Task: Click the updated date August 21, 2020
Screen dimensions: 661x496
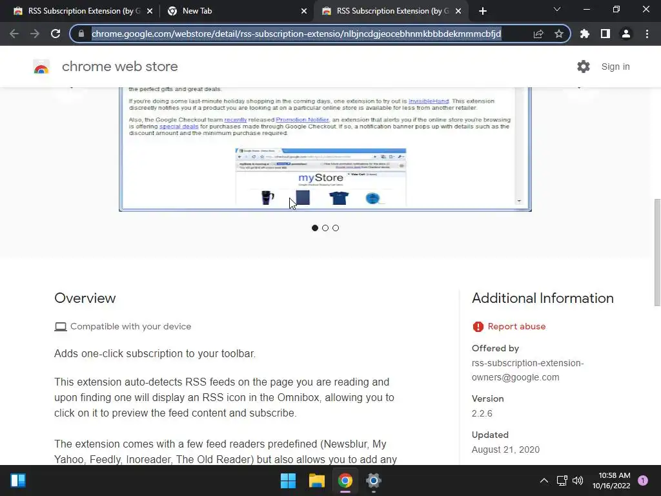Action: pyautogui.click(x=505, y=449)
